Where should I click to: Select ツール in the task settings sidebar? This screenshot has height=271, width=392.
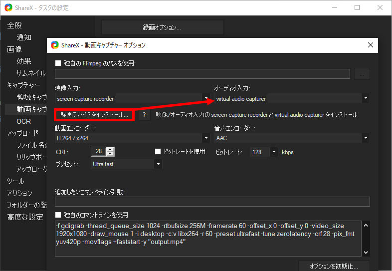15,181
